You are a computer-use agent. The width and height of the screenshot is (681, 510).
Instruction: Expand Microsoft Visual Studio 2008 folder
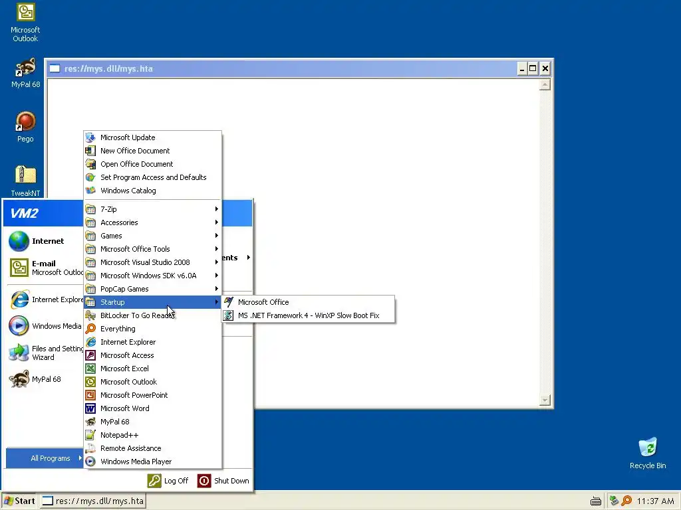[152, 262]
